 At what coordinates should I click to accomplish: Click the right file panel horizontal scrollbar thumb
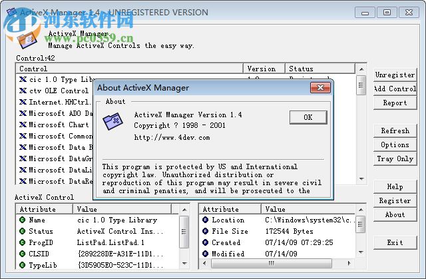pos(272,263)
